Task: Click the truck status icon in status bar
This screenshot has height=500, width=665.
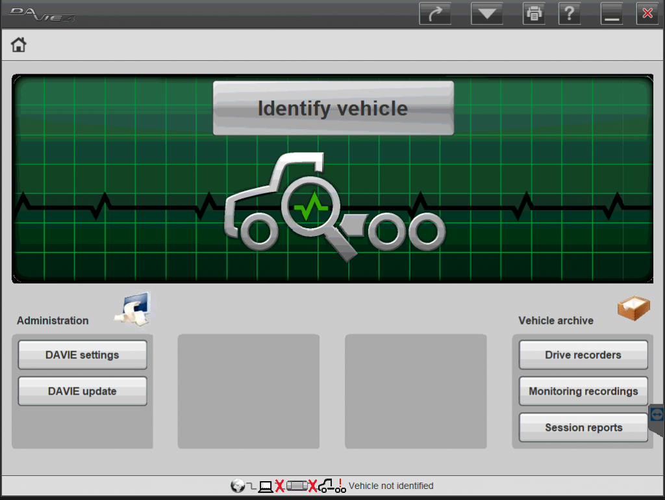Action: [332, 486]
